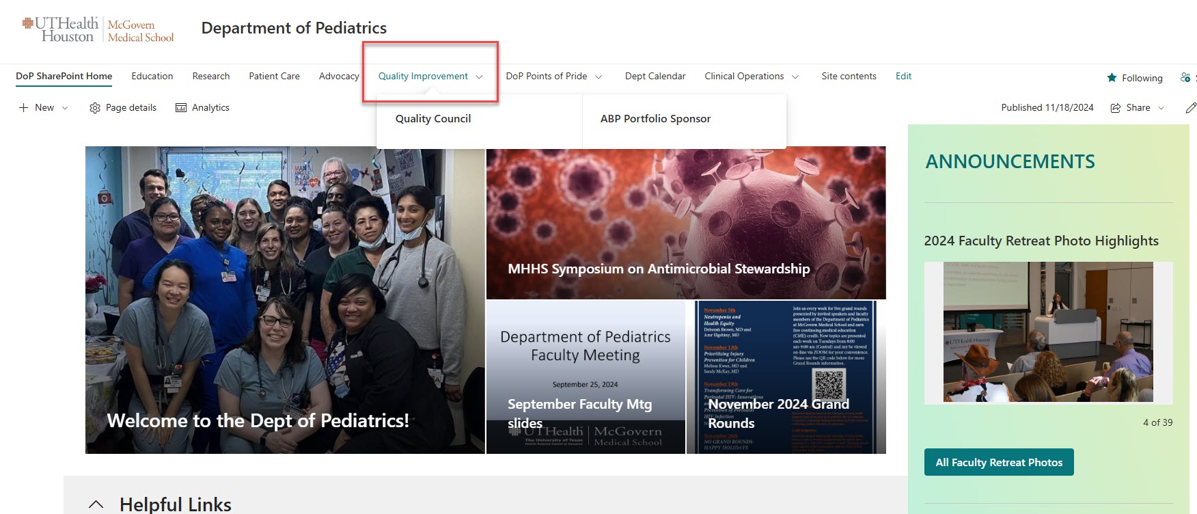Go to DoP SharePoint Home

(64, 76)
